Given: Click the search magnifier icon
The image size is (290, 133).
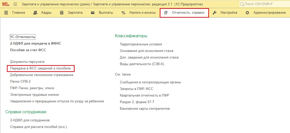Looking at the screenshot, I should (242, 4).
